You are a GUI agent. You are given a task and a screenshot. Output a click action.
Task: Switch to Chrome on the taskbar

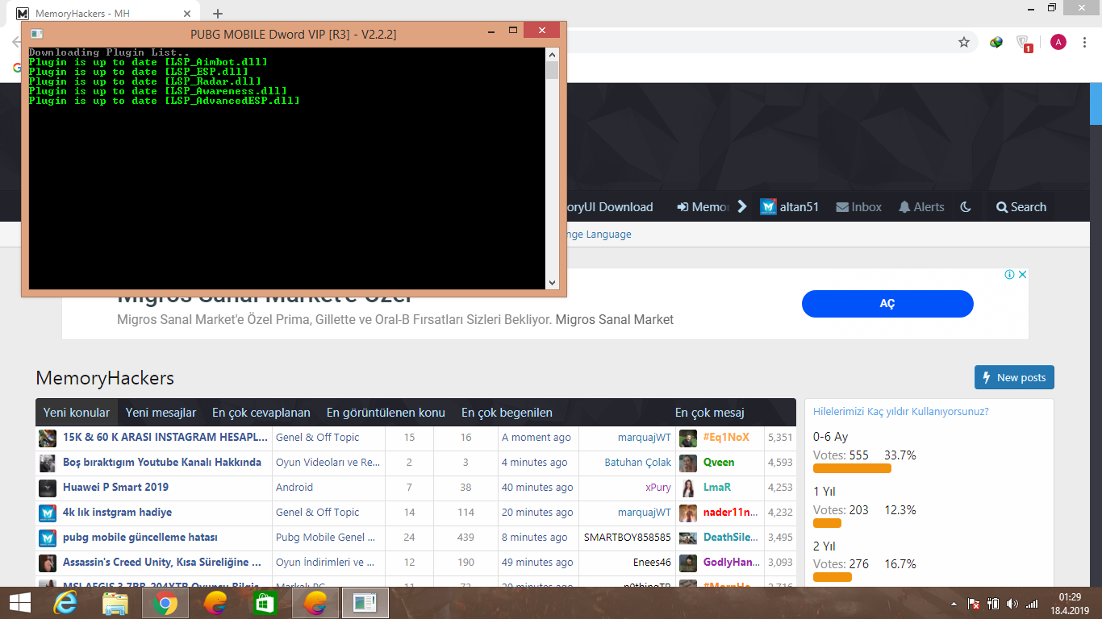click(x=165, y=603)
